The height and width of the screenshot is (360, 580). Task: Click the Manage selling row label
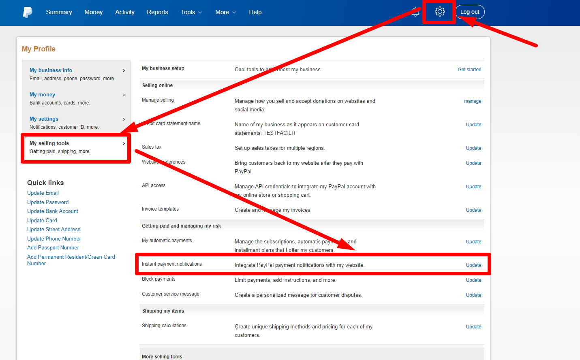[158, 100]
